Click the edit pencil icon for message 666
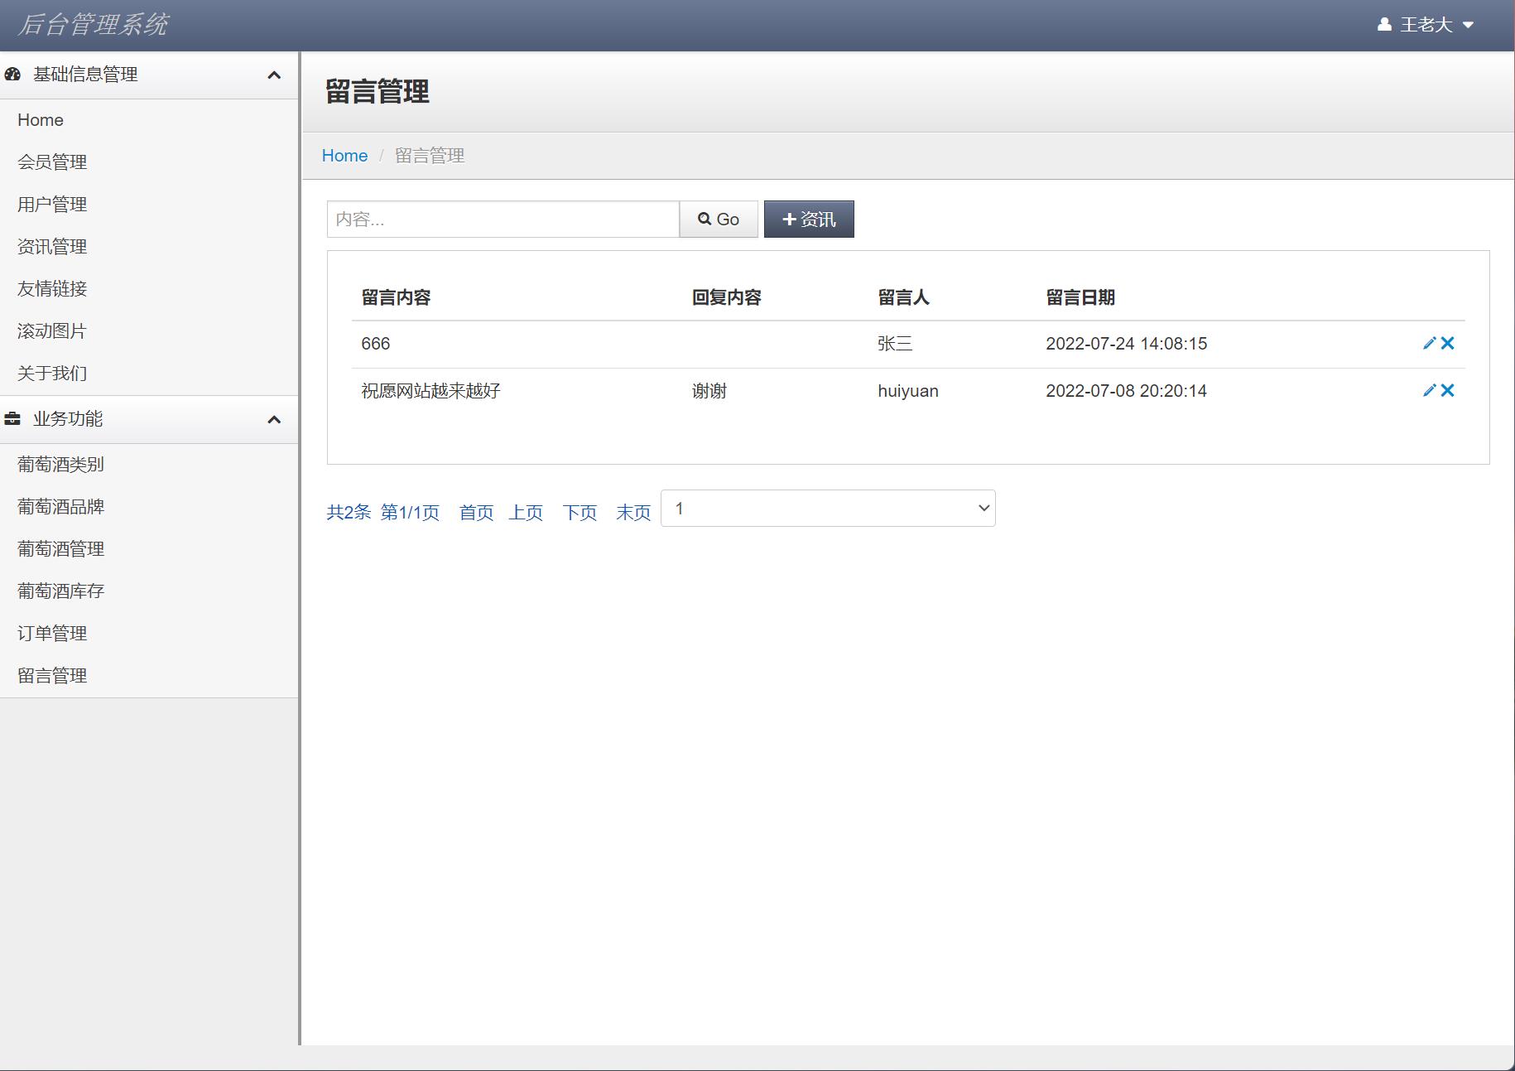1515x1071 pixels. (x=1429, y=343)
